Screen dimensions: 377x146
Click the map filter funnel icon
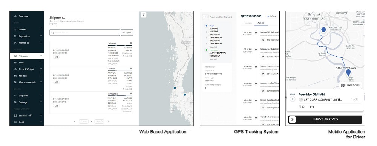tap(144, 15)
